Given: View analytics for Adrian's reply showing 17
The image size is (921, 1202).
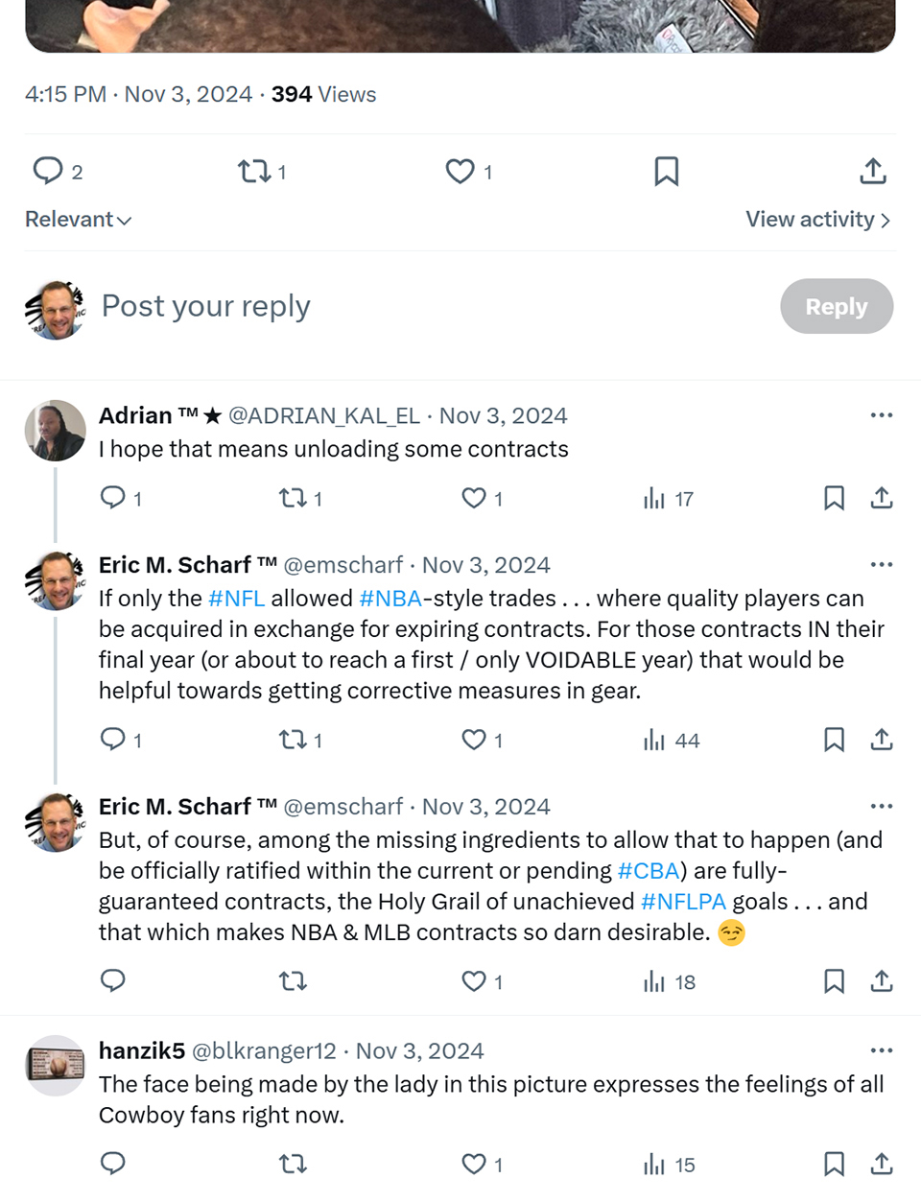Looking at the screenshot, I should click(668, 498).
